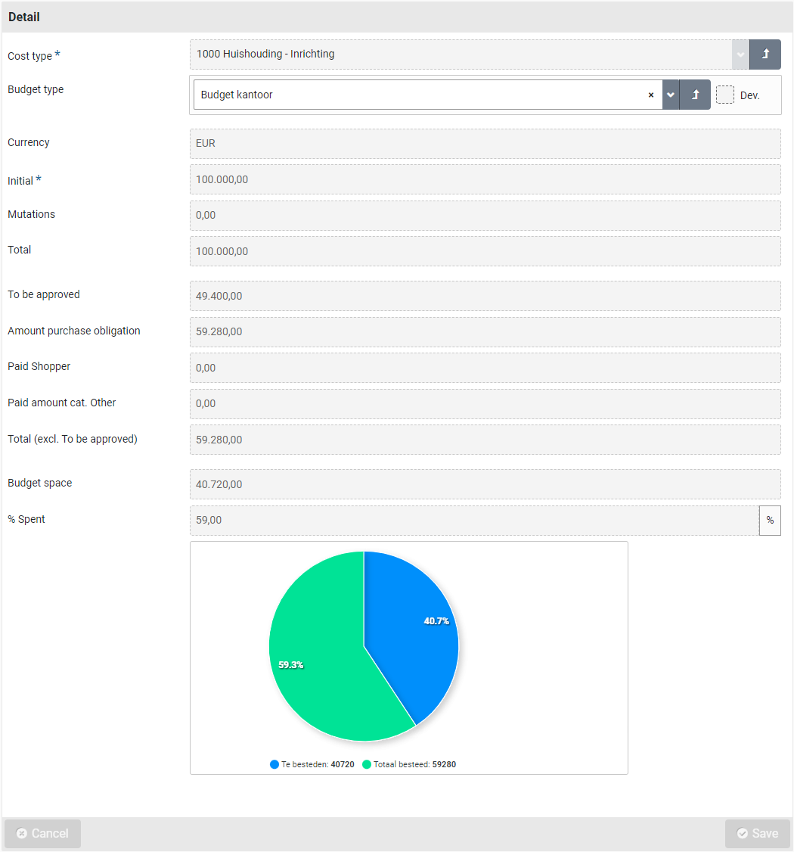Open the Budget type dropdown chevron
Screen dimensions: 794x852
coord(671,95)
